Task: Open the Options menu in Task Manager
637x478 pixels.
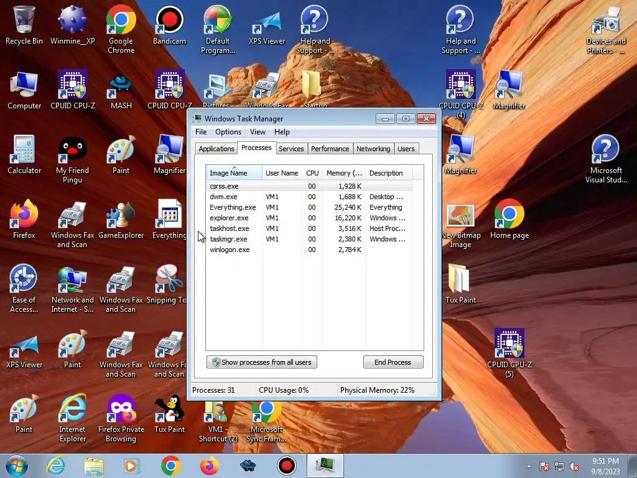Action: 228,132
